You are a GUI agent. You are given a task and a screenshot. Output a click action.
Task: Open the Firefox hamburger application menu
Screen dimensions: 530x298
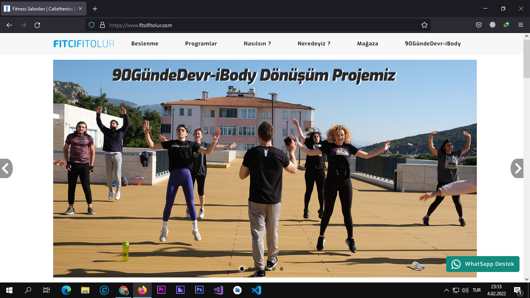pos(521,25)
